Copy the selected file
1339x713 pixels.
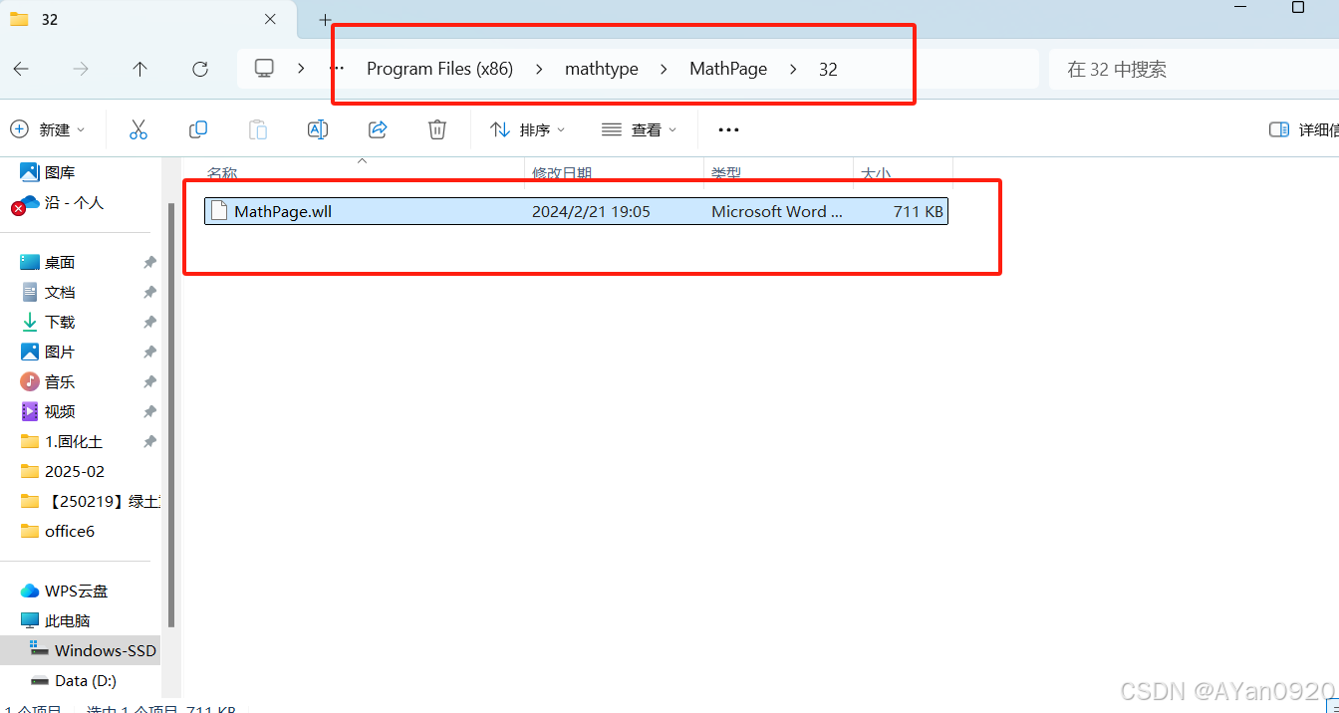click(x=198, y=129)
